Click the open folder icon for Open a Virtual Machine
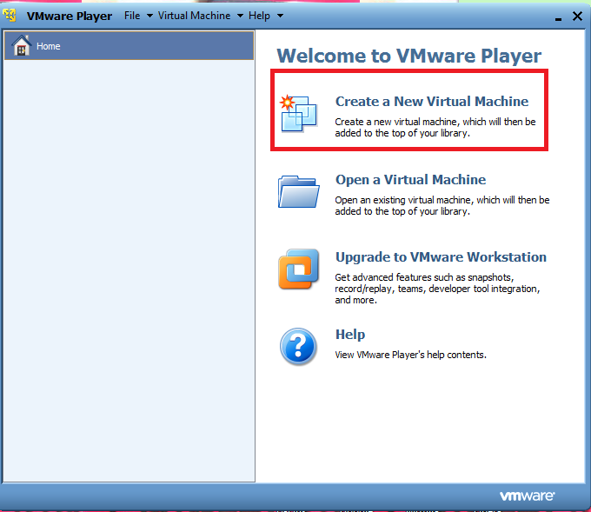This screenshot has height=512, width=591. click(298, 191)
